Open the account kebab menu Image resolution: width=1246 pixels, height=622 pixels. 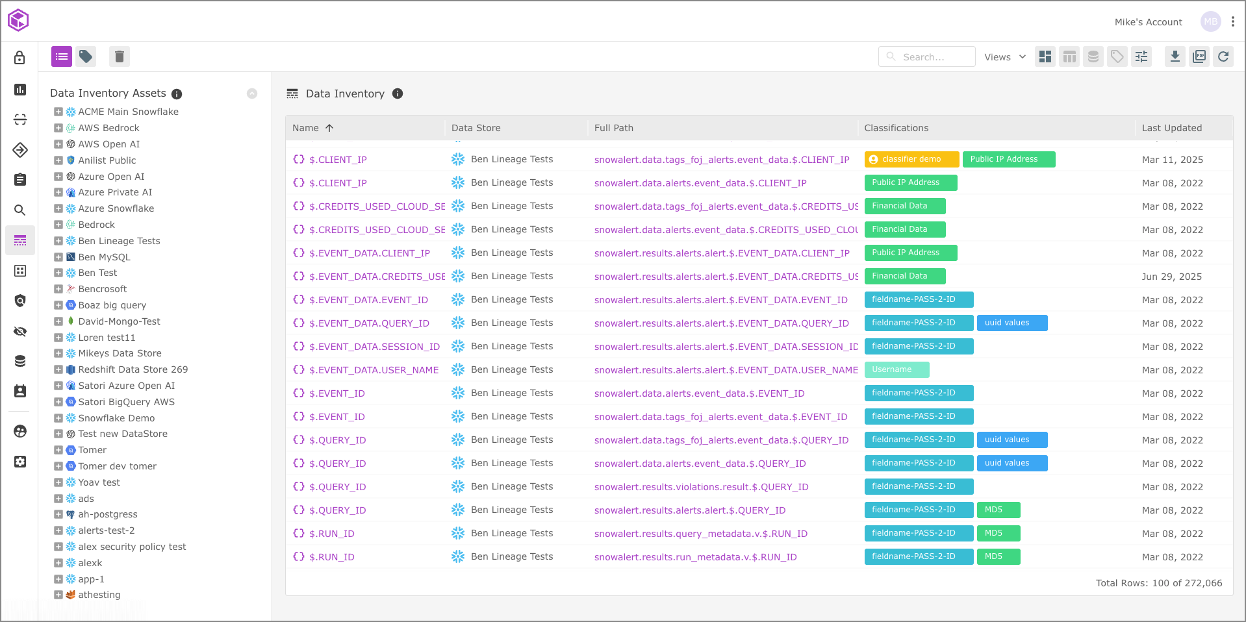(x=1233, y=21)
